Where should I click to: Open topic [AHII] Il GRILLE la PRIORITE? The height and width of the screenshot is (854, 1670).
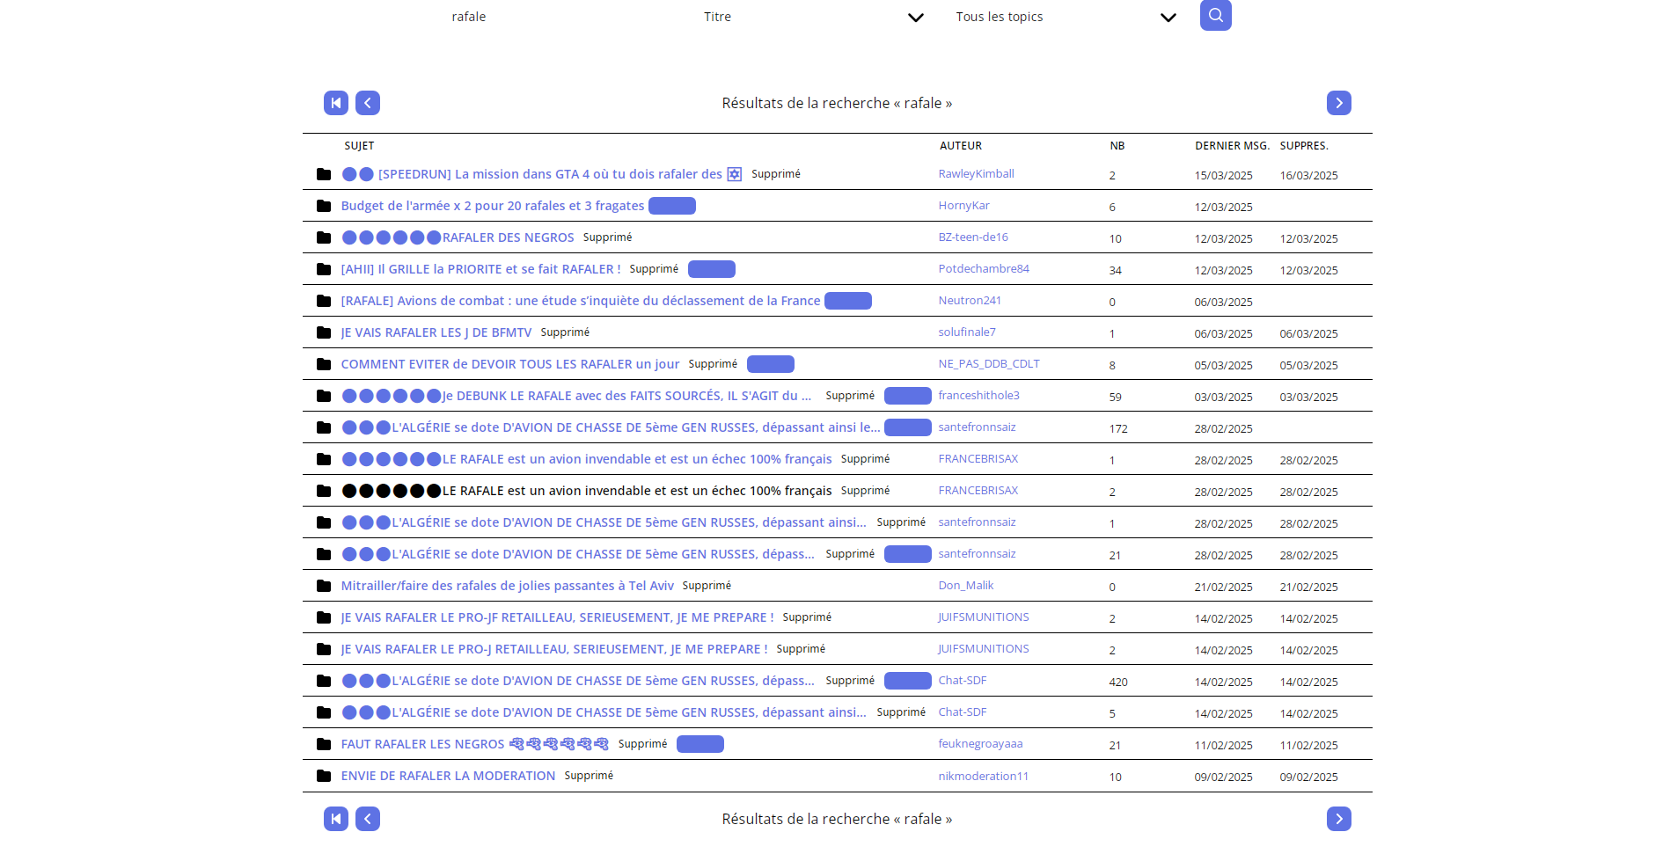480,269
